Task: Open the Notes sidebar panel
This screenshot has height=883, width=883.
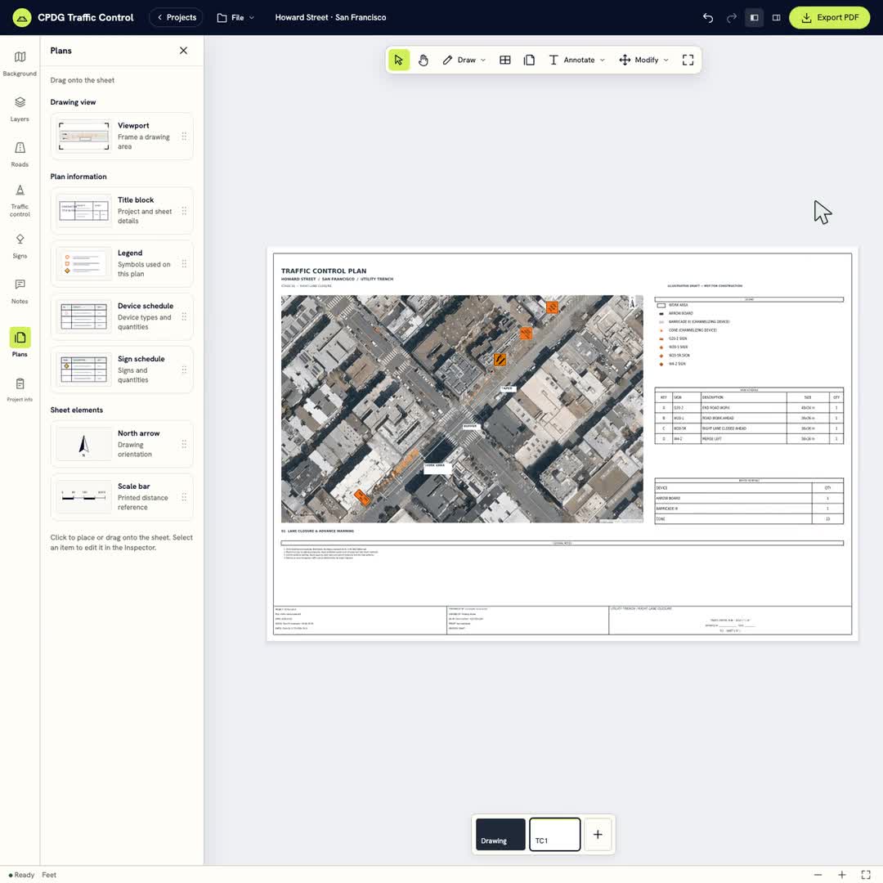Action: [x=20, y=290]
